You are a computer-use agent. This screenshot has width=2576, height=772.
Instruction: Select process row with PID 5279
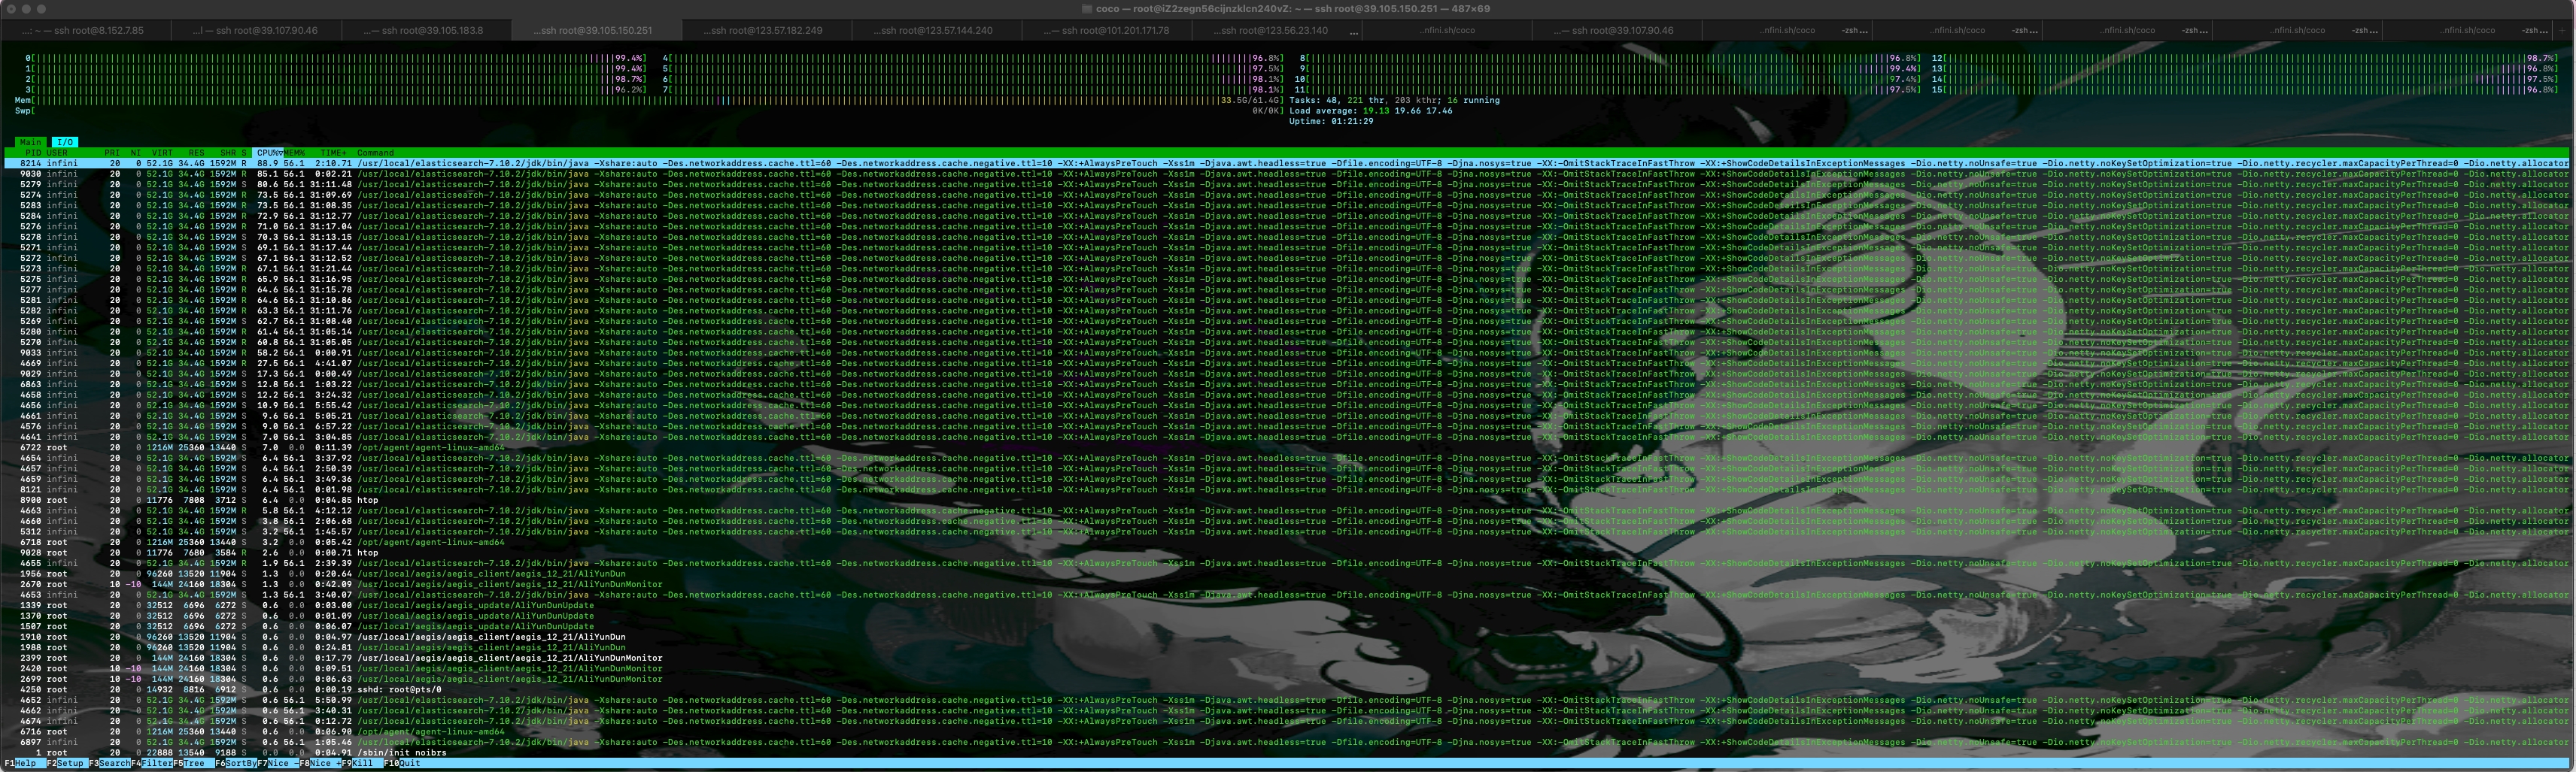point(1287,183)
